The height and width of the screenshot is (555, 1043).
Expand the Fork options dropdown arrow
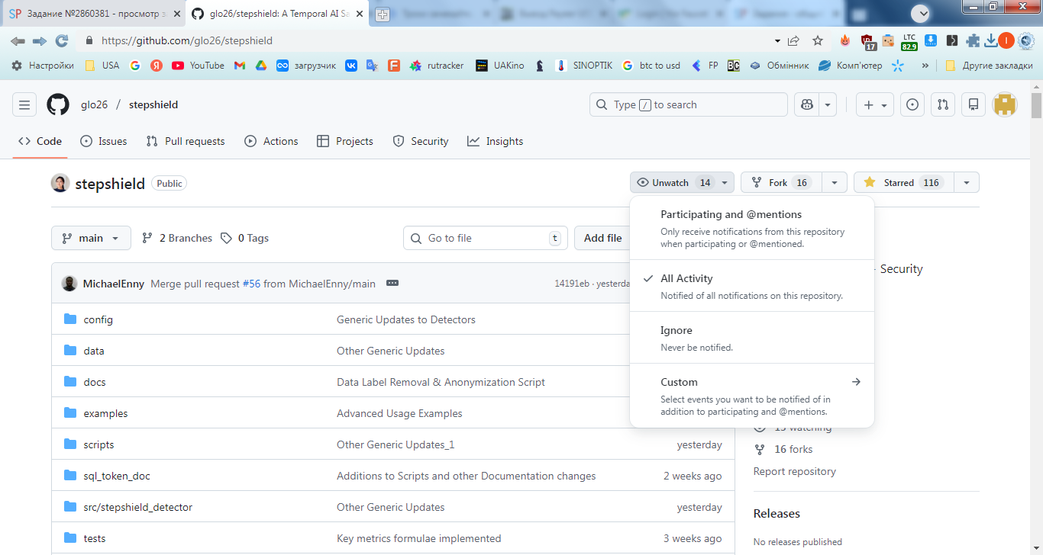click(835, 182)
